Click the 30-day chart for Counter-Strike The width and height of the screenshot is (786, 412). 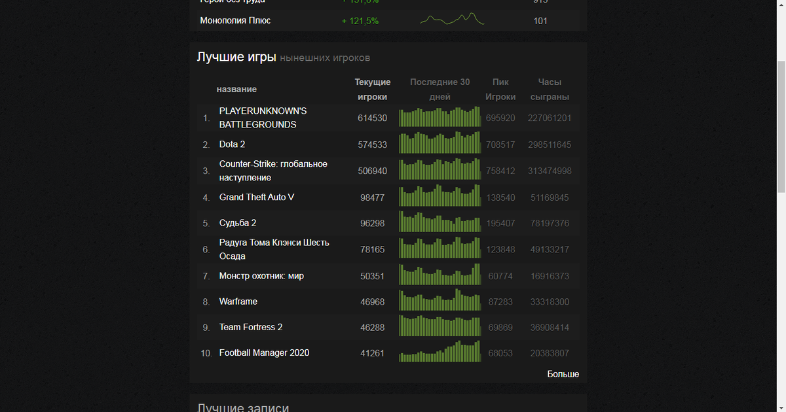[440, 169]
